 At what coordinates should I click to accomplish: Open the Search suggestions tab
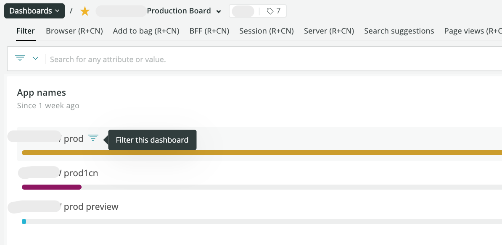[x=399, y=31]
